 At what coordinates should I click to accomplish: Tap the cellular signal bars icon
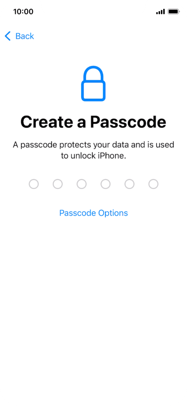click(x=161, y=12)
